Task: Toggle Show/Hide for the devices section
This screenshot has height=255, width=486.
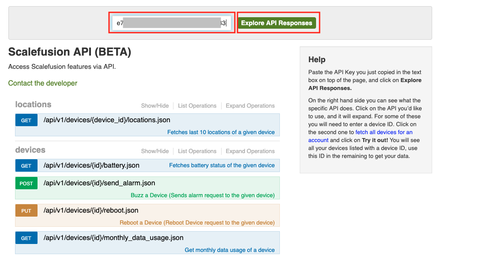Action: coord(154,151)
